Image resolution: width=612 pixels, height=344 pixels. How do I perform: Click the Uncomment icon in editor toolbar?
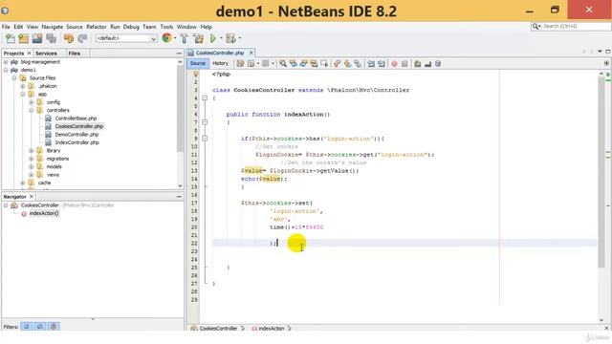point(427,64)
